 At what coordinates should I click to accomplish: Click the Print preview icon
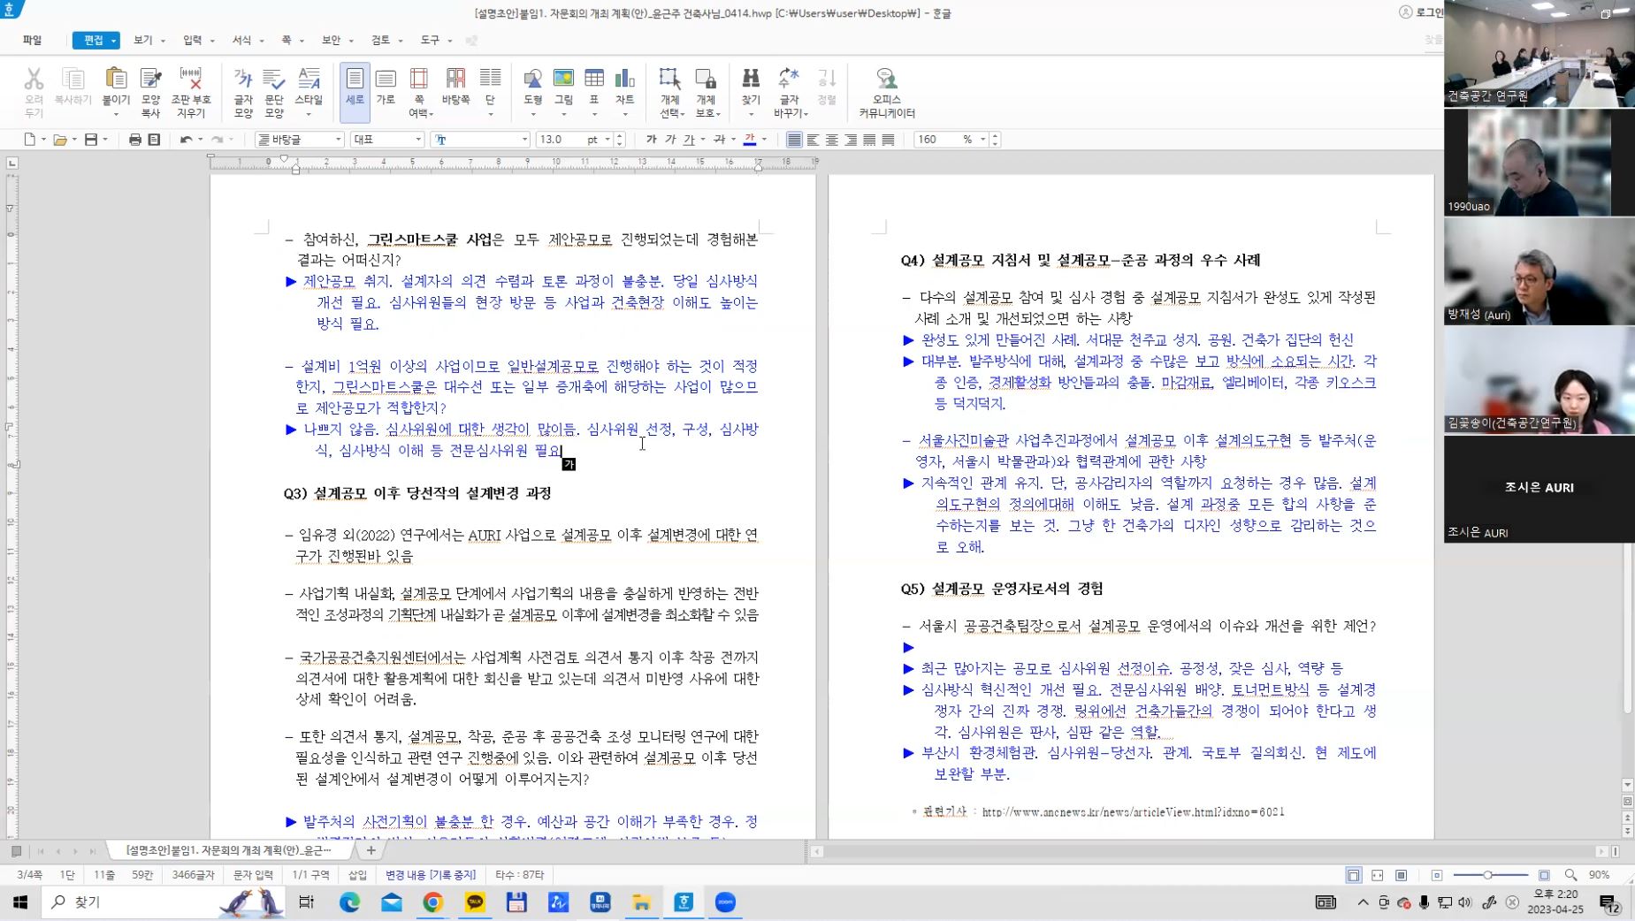pyautogui.click(x=154, y=140)
